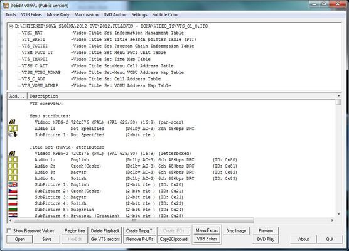Click the Description column header
Screen dimensions: 349x251
[181, 96]
